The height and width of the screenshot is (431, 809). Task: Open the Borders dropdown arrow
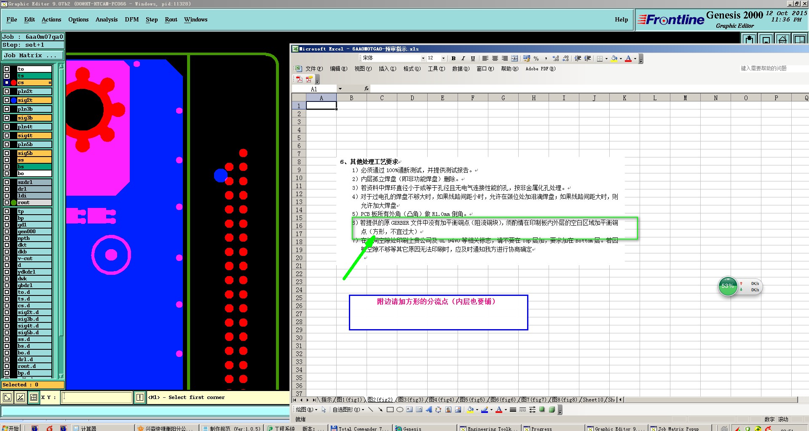606,59
